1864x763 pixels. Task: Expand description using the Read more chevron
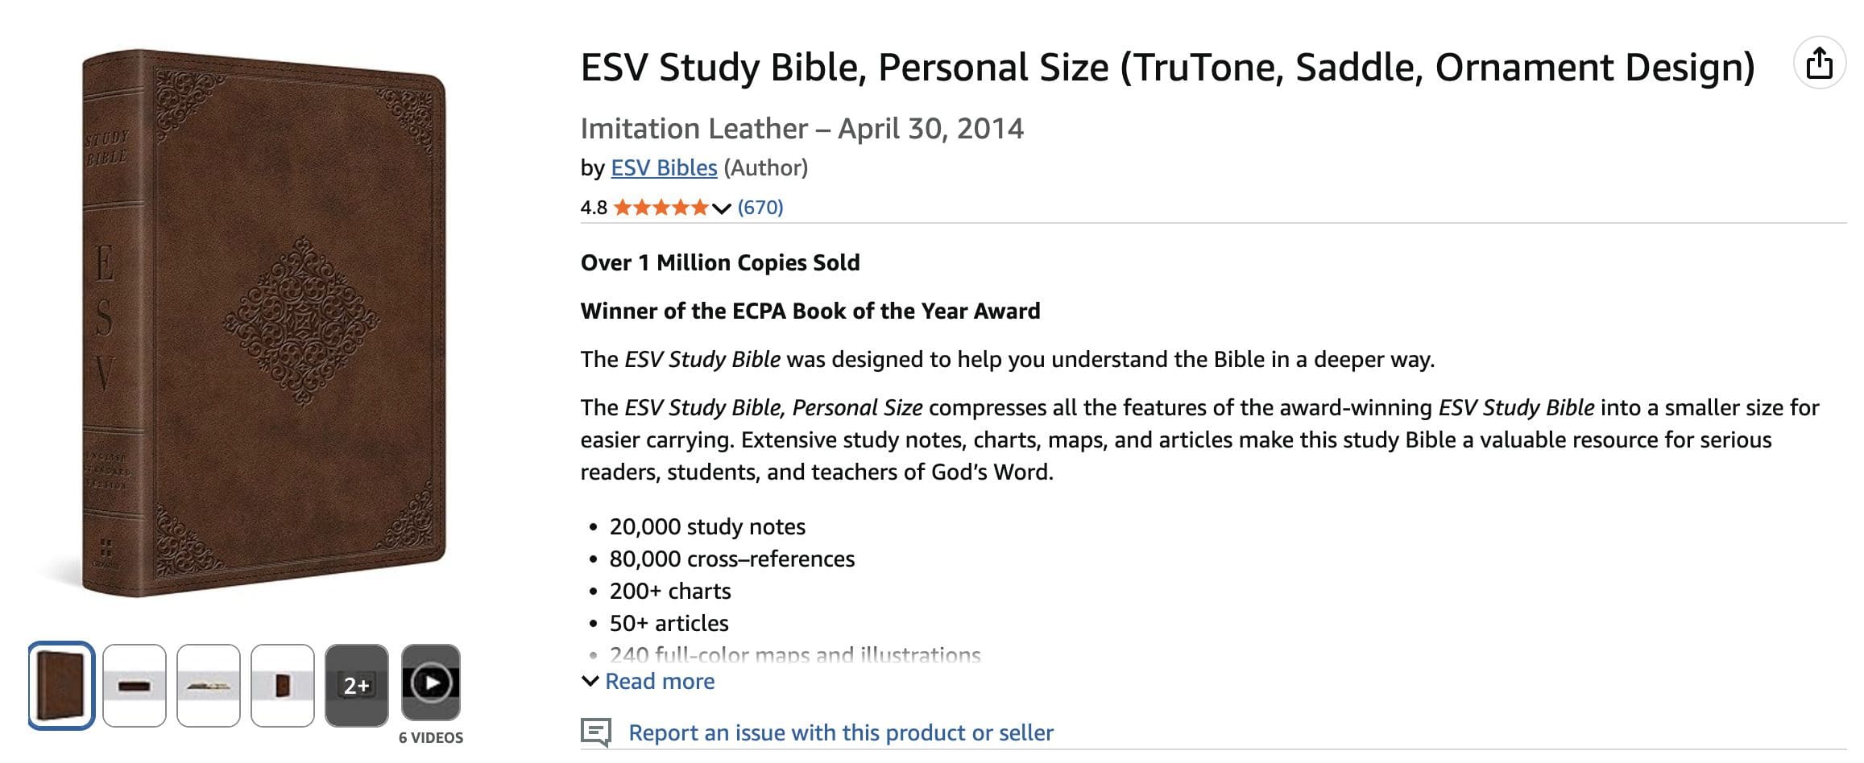tap(590, 681)
